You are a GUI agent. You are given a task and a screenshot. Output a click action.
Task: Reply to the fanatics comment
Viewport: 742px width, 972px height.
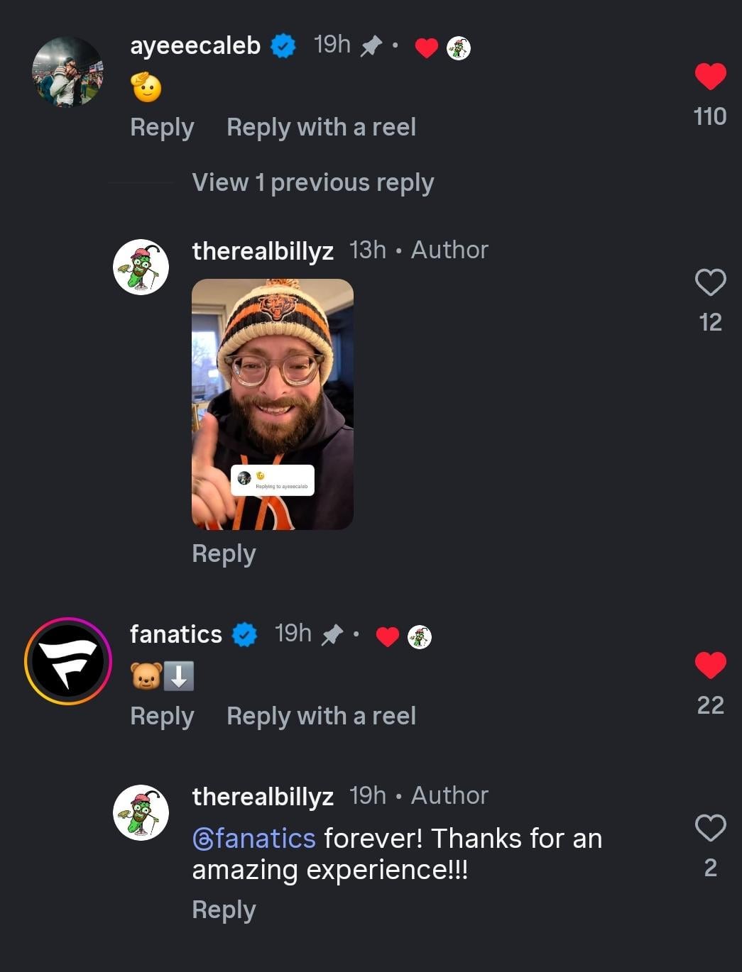162,717
